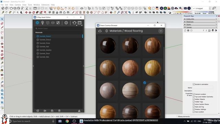Screen dimensions: 220x124
Task: Open the Window menu
Action: [x=37, y=5]
